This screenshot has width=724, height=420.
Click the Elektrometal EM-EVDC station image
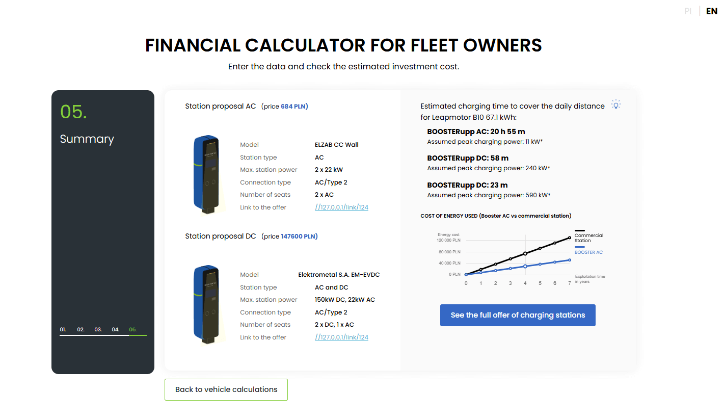207,304
